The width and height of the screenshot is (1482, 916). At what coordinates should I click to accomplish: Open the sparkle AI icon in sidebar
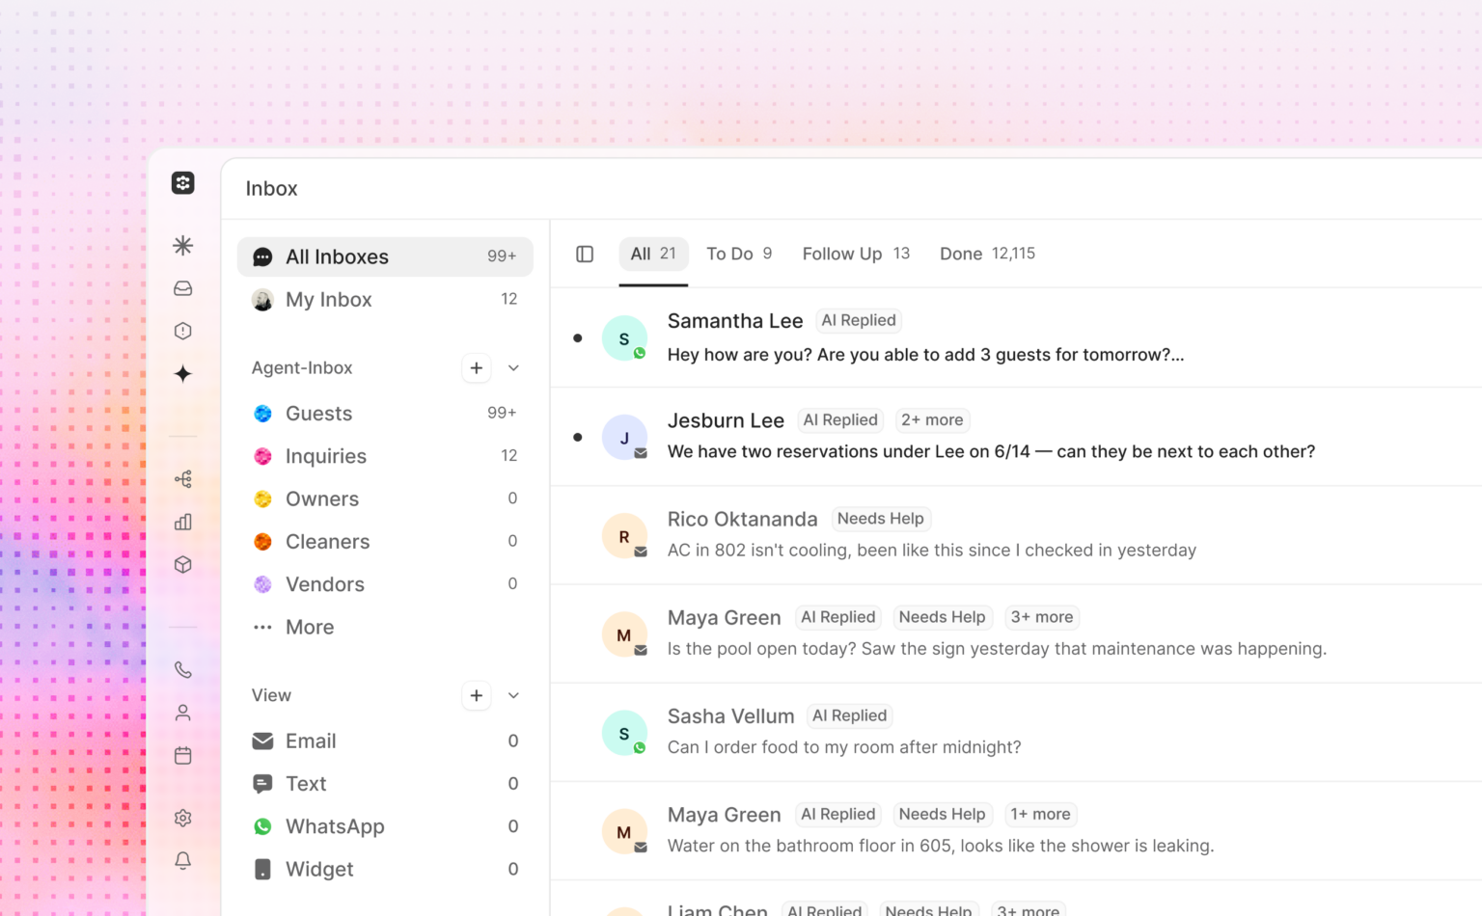click(x=182, y=374)
